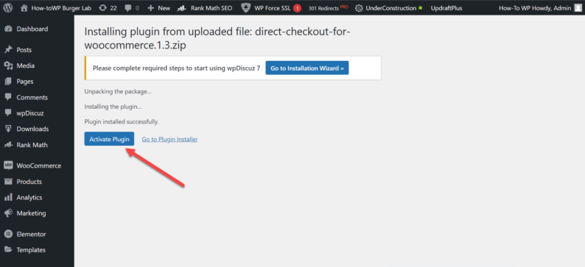The image size is (585, 267).
Task: Click the Pages icon in sidebar
Action: [8, 82]
